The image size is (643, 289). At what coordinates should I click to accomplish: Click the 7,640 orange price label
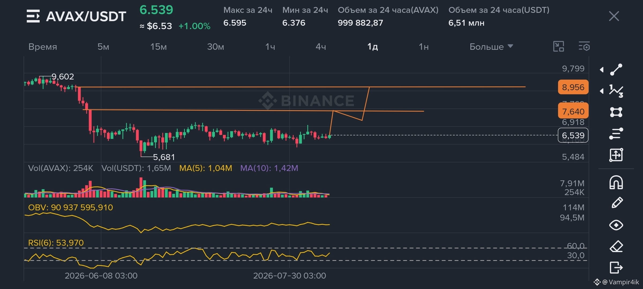click(573, 111)
